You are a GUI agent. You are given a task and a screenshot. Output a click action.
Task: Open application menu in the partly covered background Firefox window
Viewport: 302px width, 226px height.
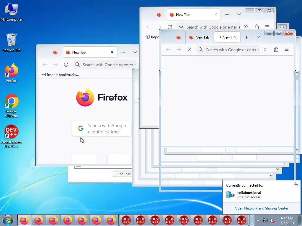click(x=267, y=27)
